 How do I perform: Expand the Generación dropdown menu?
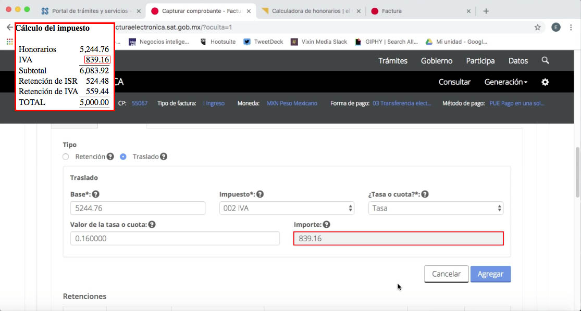click(x=506, y=82)
